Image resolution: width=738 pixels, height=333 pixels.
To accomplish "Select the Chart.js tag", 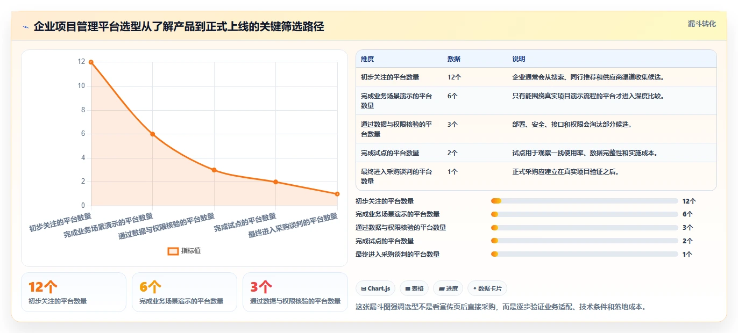I will (x=375, y=288).
